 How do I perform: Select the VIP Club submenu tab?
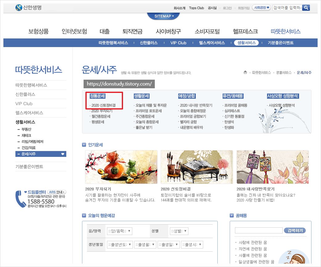178,43
